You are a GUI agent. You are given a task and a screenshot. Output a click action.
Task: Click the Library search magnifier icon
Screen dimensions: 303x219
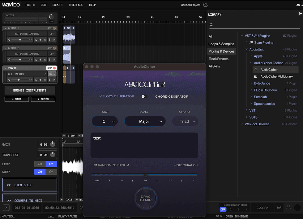click(x=211, y=25)
